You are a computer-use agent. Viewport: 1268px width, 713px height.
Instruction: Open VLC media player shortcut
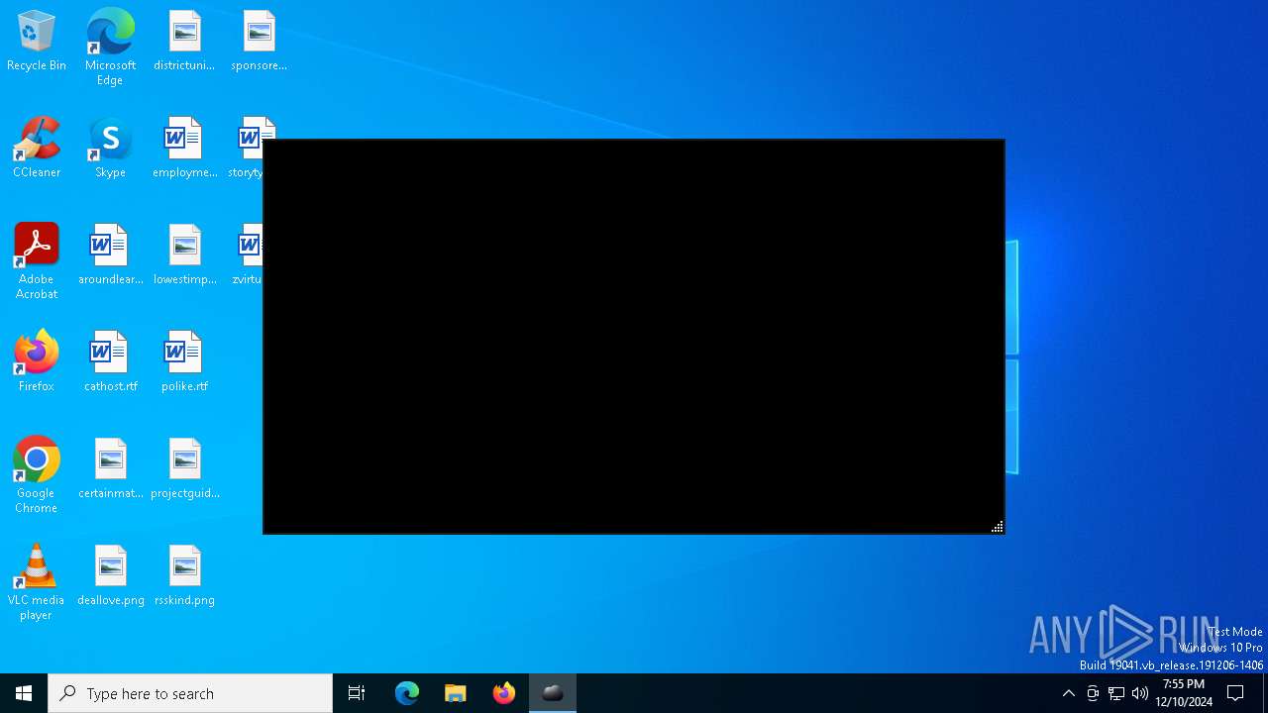click(37, 581)
